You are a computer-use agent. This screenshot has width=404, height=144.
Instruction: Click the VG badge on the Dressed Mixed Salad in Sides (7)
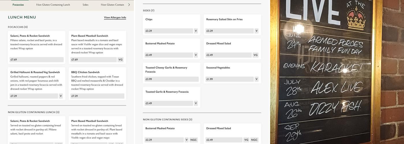(255, 55)
